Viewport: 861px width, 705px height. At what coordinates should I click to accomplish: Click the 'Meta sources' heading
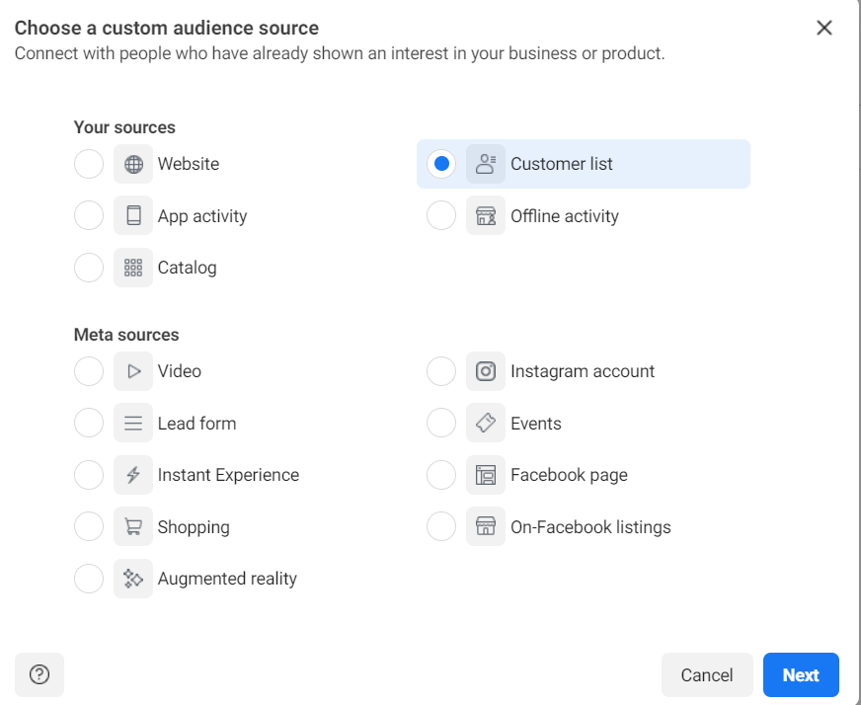point(126,335)
